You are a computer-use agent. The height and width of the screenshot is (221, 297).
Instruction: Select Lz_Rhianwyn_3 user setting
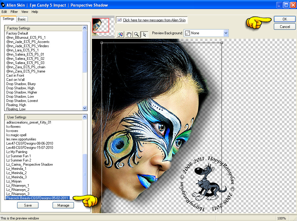[x=18, y=194]
